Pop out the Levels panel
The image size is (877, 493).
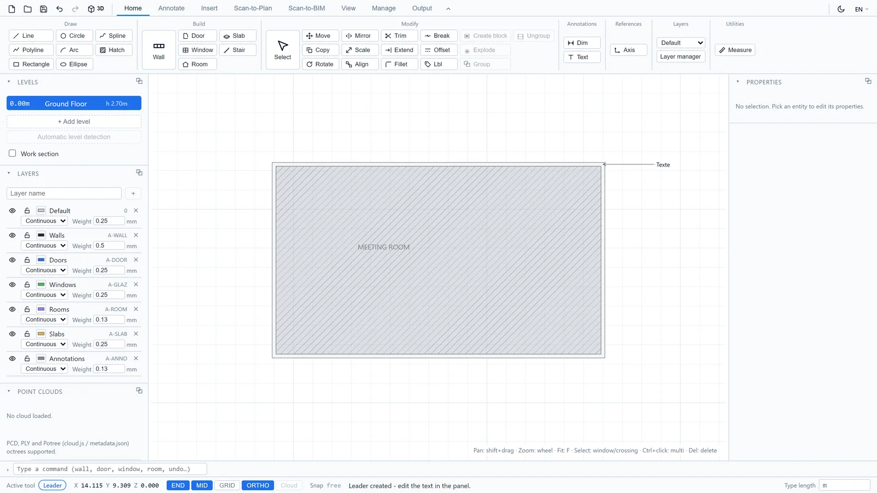click(139, 81)
